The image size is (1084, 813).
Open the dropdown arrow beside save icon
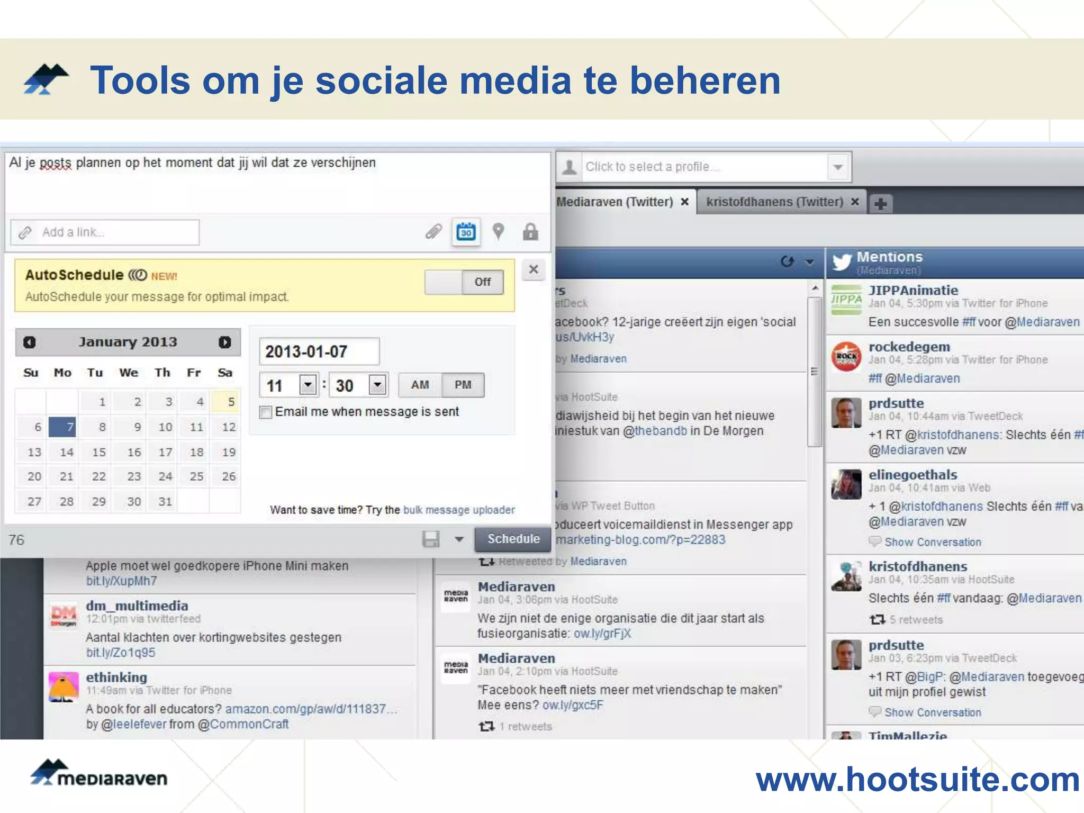coord(459,539)
